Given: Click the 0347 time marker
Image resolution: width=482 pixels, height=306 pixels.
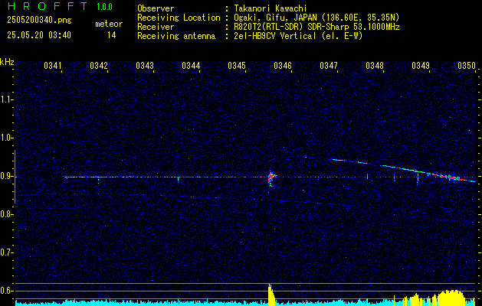Looking at the screenshot, I should 329,66.
